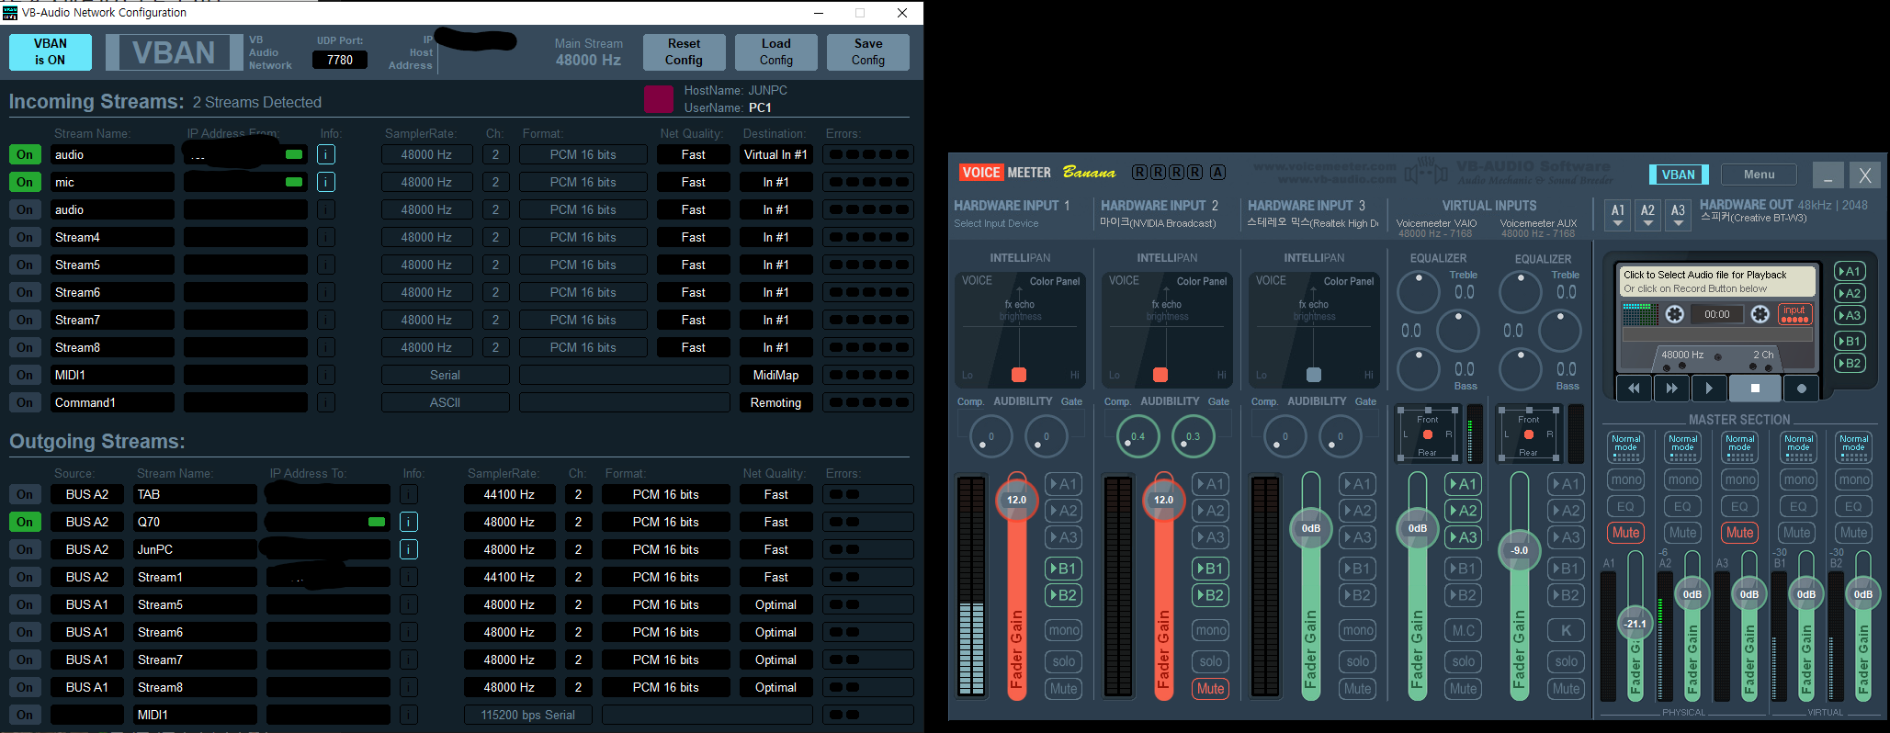Route cassette playback to A3 bus

click(x=1849, y=315)
